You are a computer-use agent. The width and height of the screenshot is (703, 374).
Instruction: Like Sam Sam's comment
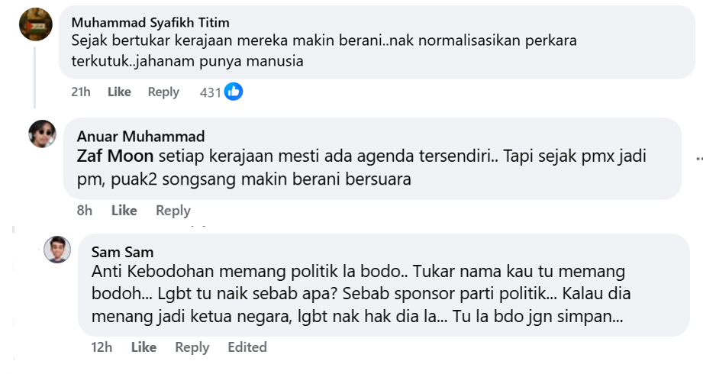[x=144, y=347]
